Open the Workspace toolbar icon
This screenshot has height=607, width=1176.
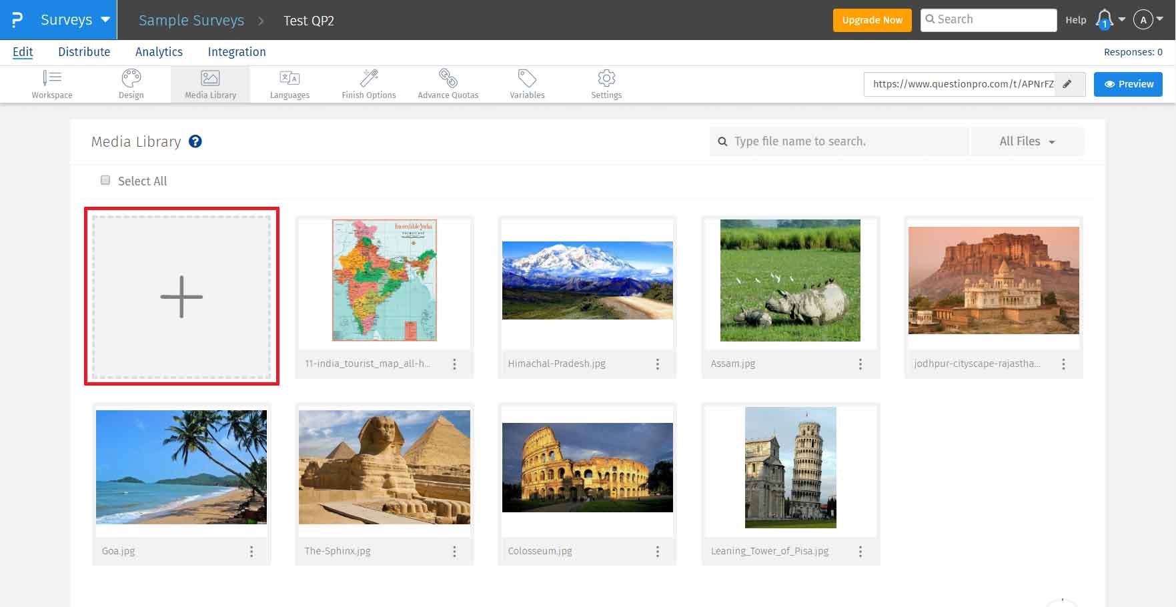(52, 78)
